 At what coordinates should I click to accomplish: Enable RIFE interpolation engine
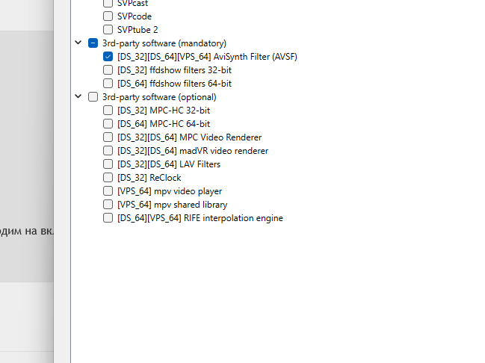point(108,218)
